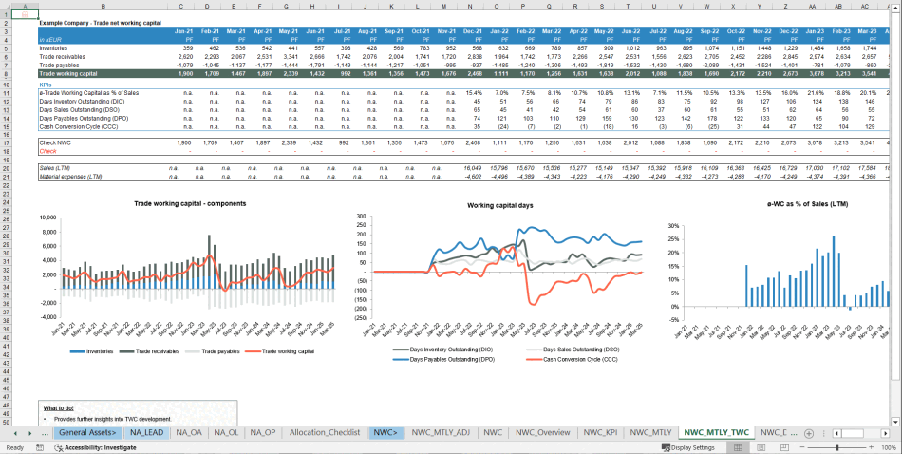
Task: Click the macro recording icon in status bar
Action: pos(37,447)
